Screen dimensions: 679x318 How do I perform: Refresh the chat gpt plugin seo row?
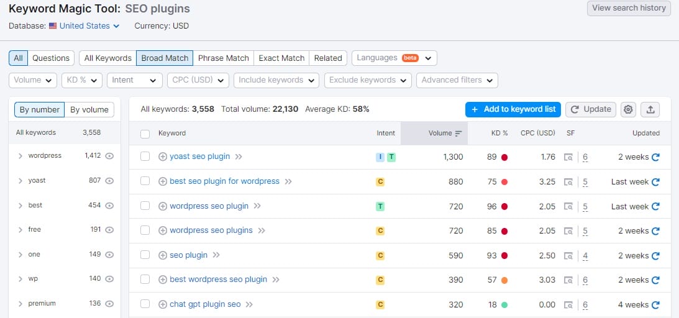click(x=655, y=304)
